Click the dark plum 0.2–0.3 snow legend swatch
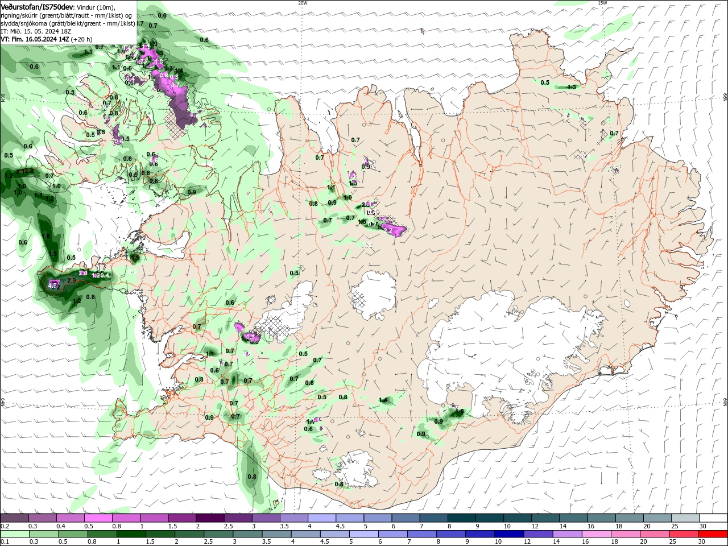The height and width of the screenshot is (546, 728). pos(15,518)
